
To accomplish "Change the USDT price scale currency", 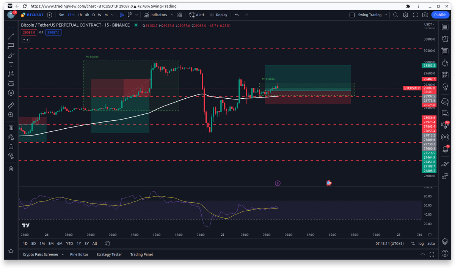I will 429,24.
